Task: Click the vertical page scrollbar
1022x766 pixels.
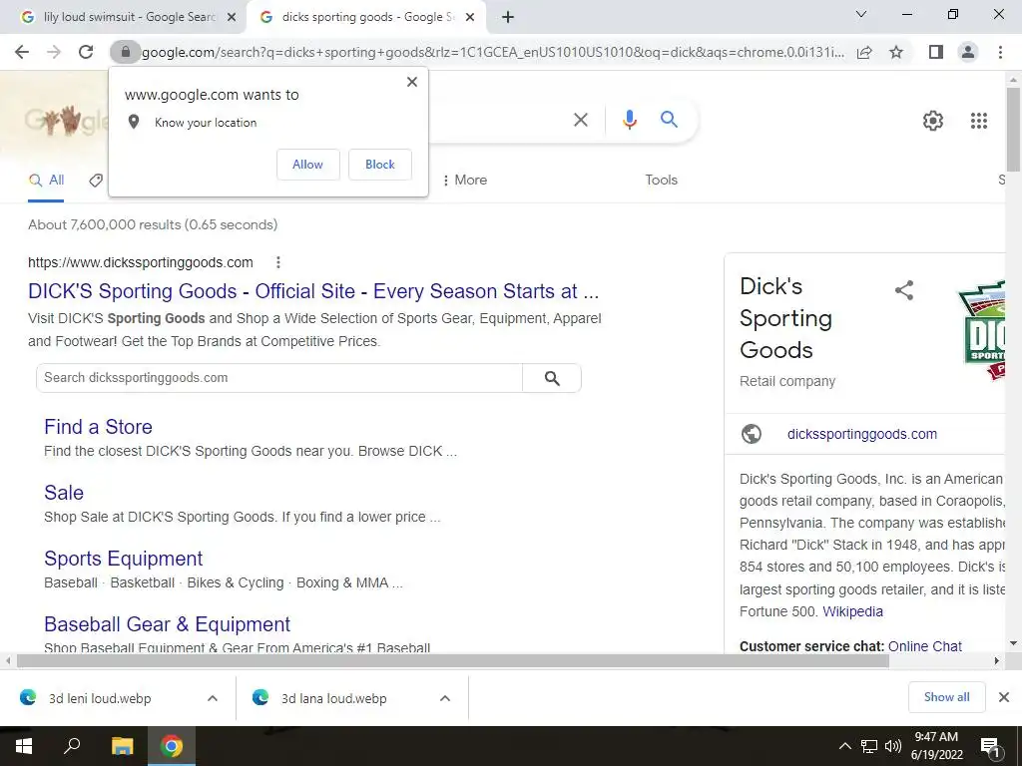Action: coord(1013,129)
